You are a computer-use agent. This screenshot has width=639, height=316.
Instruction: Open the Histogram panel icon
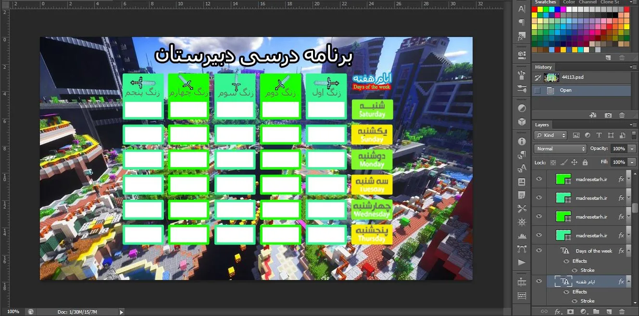tap(522, 236)
